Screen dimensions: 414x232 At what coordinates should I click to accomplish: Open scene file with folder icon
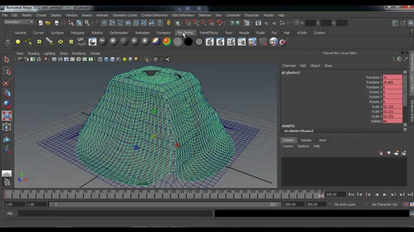48,23
